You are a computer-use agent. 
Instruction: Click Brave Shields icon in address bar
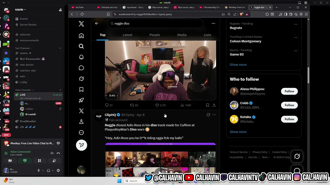pyautogui.click(x=241, y=14)
